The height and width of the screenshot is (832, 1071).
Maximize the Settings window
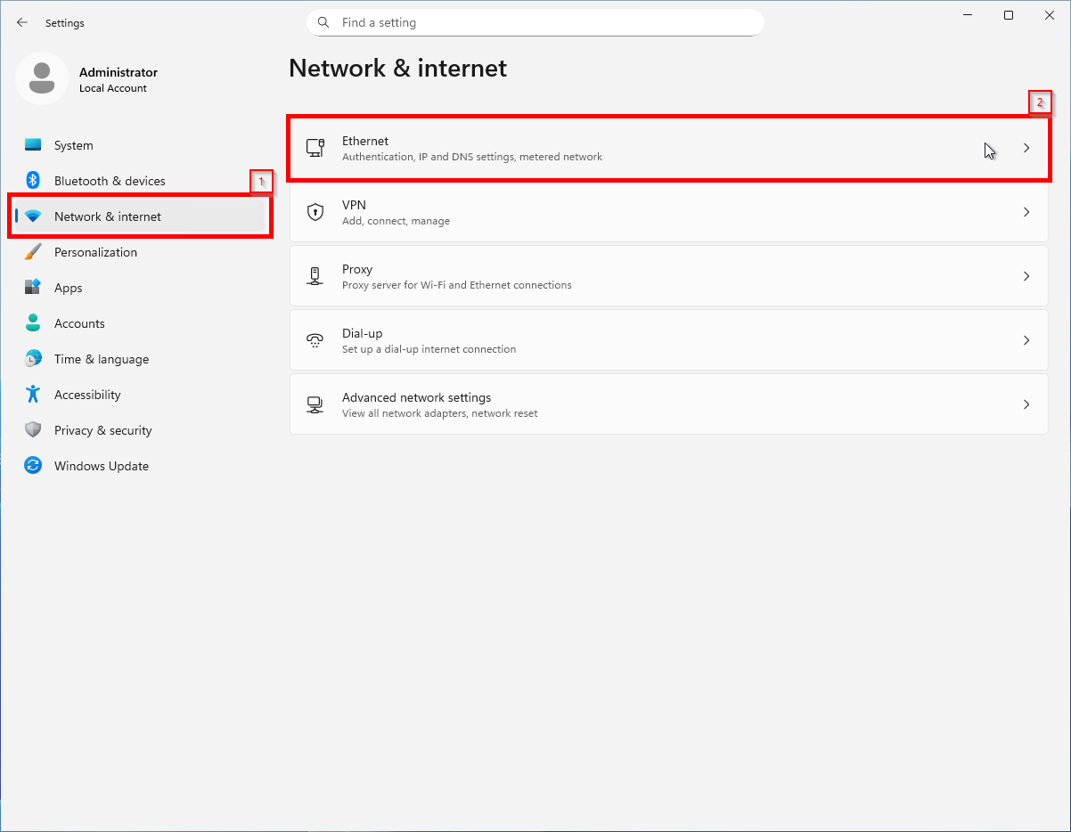[1009, 15]
